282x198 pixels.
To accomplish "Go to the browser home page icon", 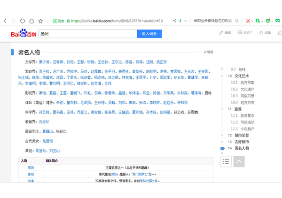I will coord(31,21).
